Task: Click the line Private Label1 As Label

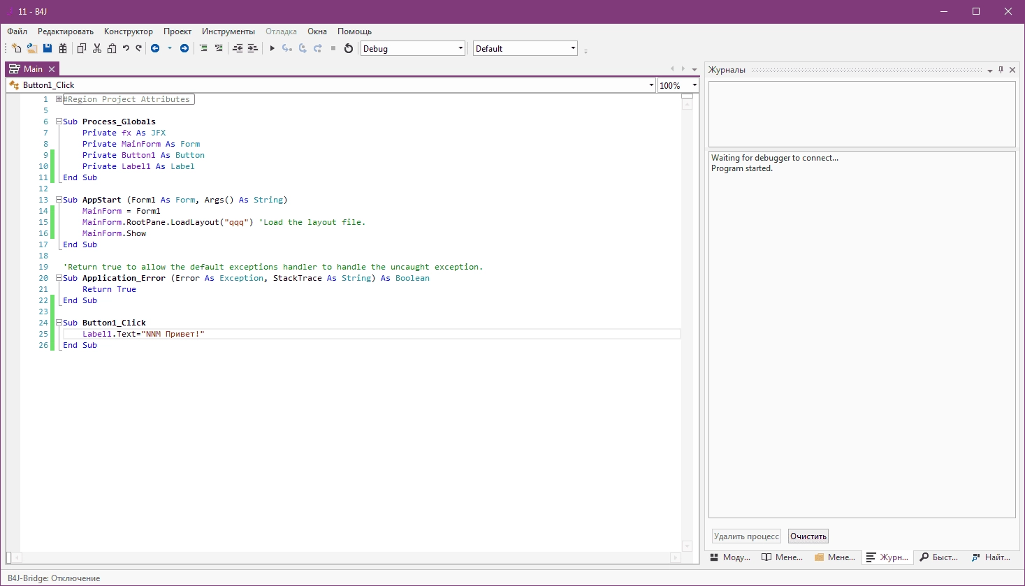Action: (138, 166)
